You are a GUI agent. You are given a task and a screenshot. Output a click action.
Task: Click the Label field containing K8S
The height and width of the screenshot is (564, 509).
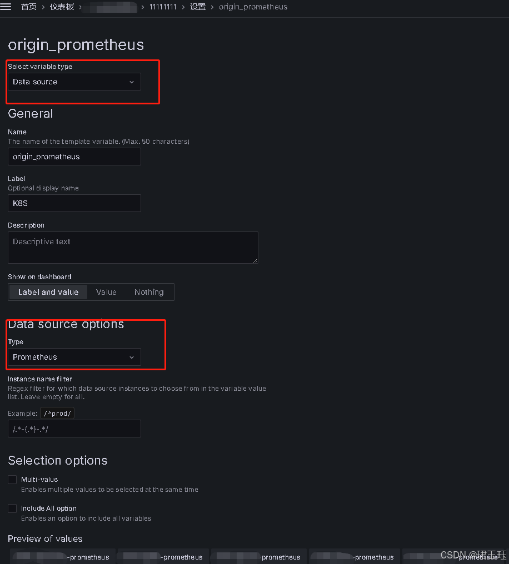[74, 203]
